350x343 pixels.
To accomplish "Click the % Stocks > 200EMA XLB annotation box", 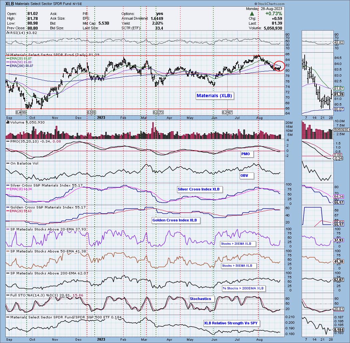I will [x=243, y=288].
